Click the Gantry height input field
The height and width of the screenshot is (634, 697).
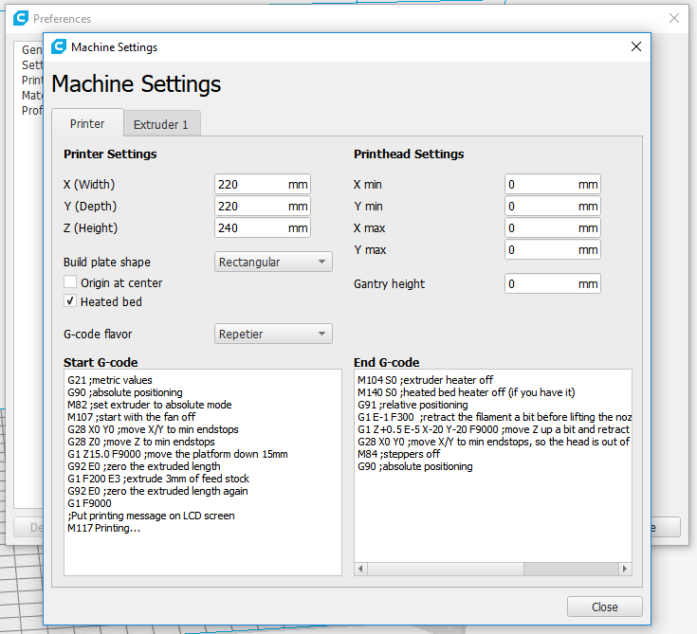(553, 284)
